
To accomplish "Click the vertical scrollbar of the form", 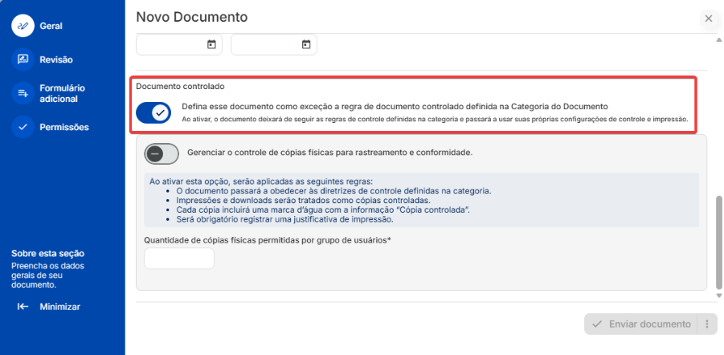I will pyautogui.click(x=718, y=241).
